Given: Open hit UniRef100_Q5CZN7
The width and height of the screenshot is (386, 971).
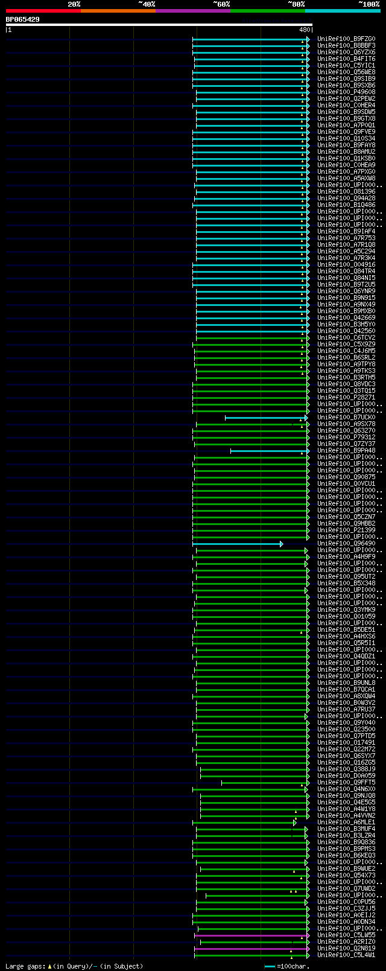Looking at the screenshot, I should click(x=346, y=517).
